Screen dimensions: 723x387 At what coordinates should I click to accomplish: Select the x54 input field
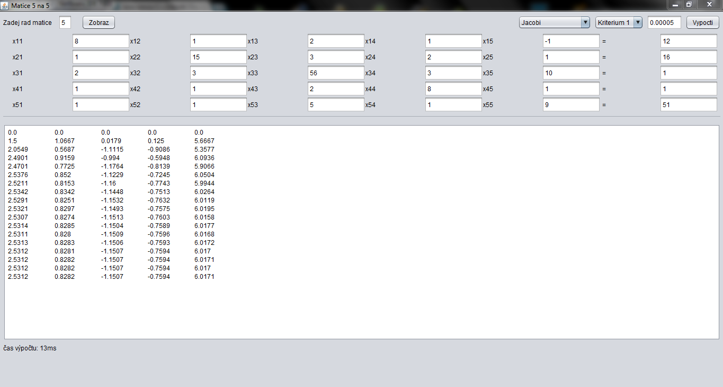453,105
